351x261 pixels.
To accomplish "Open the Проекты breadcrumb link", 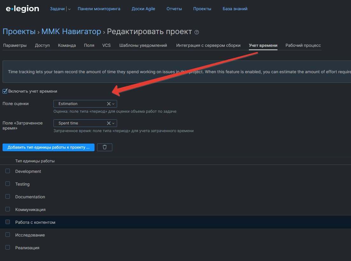I will pyautogui.click(x=19, y=32).
